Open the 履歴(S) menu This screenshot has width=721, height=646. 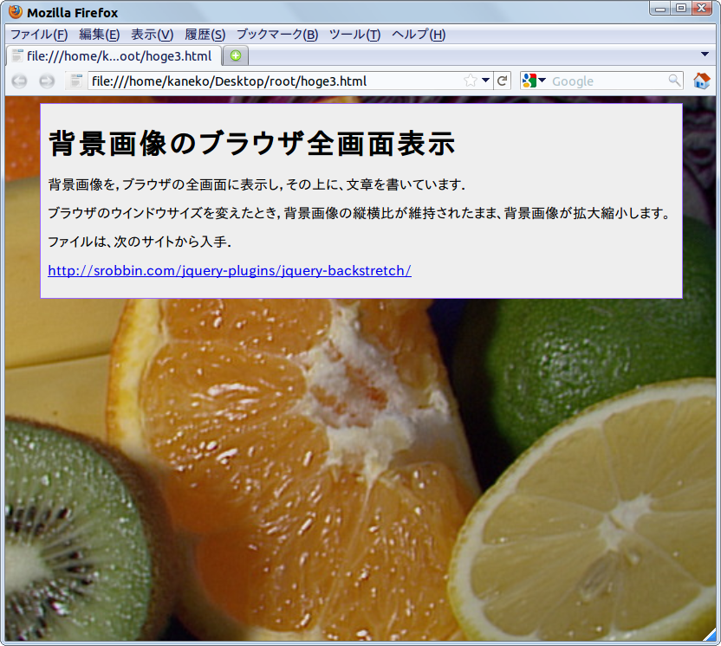pyautogui.click(x=205, y=35)
